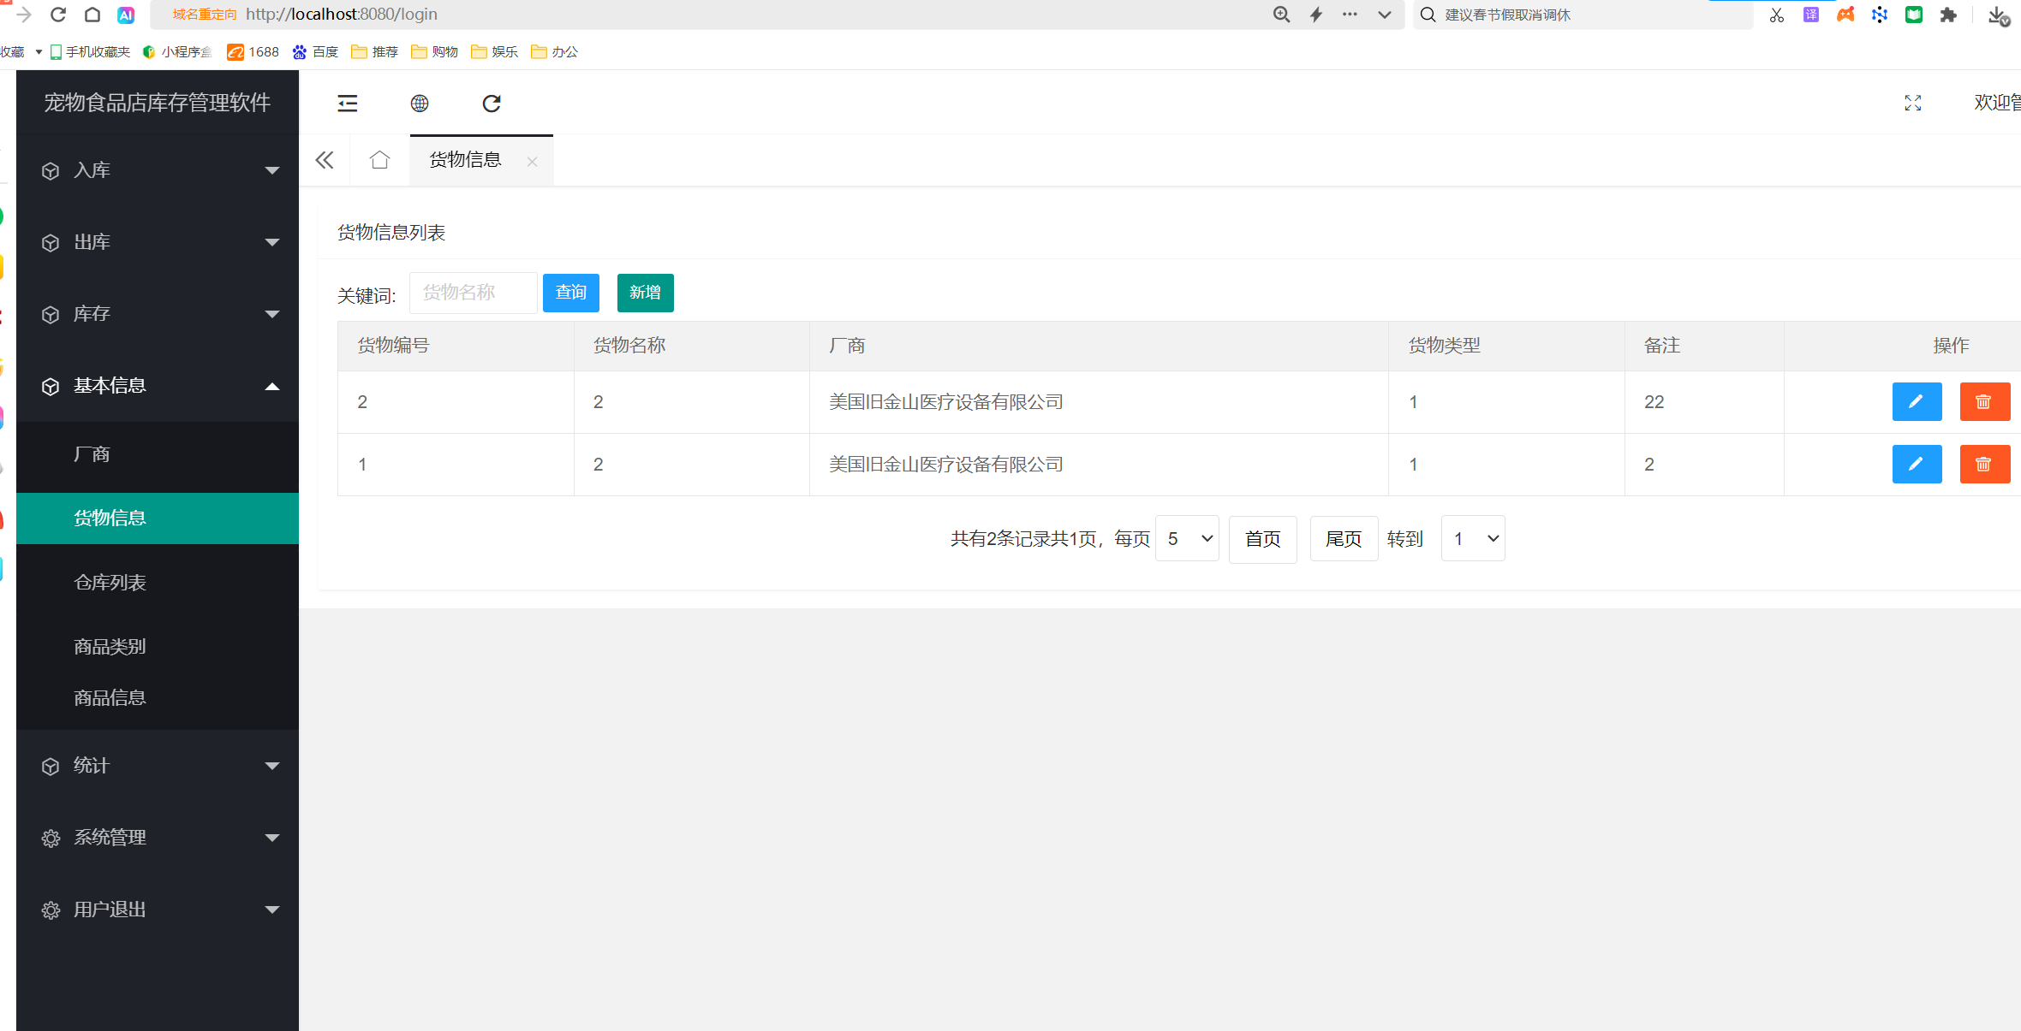Image resolution: width=2021 pixels, height=1031 pixels.
Task: Click the 货物名称 keyword input field
Action: point(473,293)
